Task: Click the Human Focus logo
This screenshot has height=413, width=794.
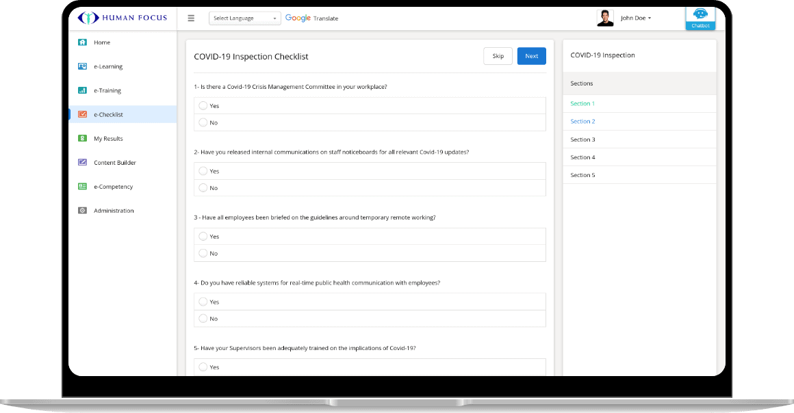Action: (x=123, y=18)
